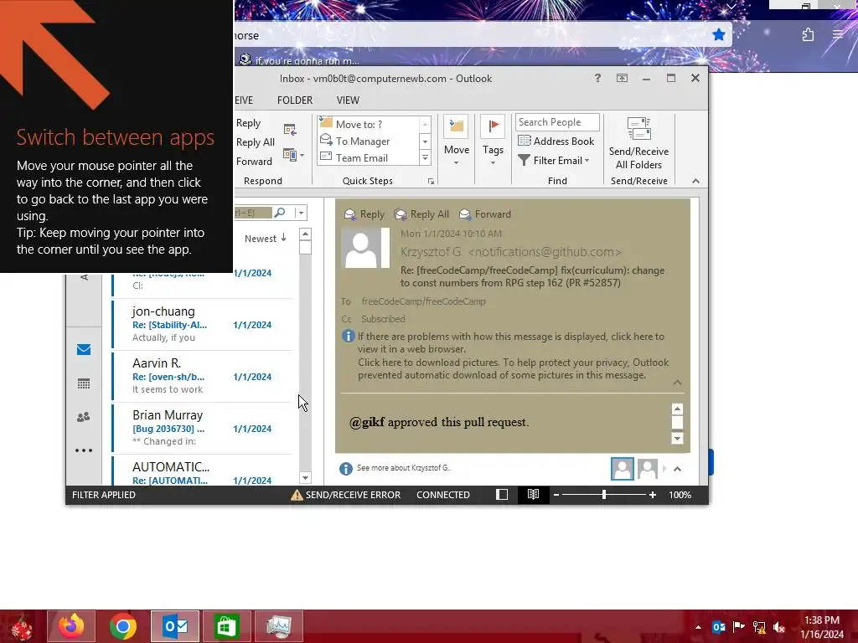Screen dimensions: 858x643
Task: Open the VIEW ribbon tab
Action: coord(348,100)
